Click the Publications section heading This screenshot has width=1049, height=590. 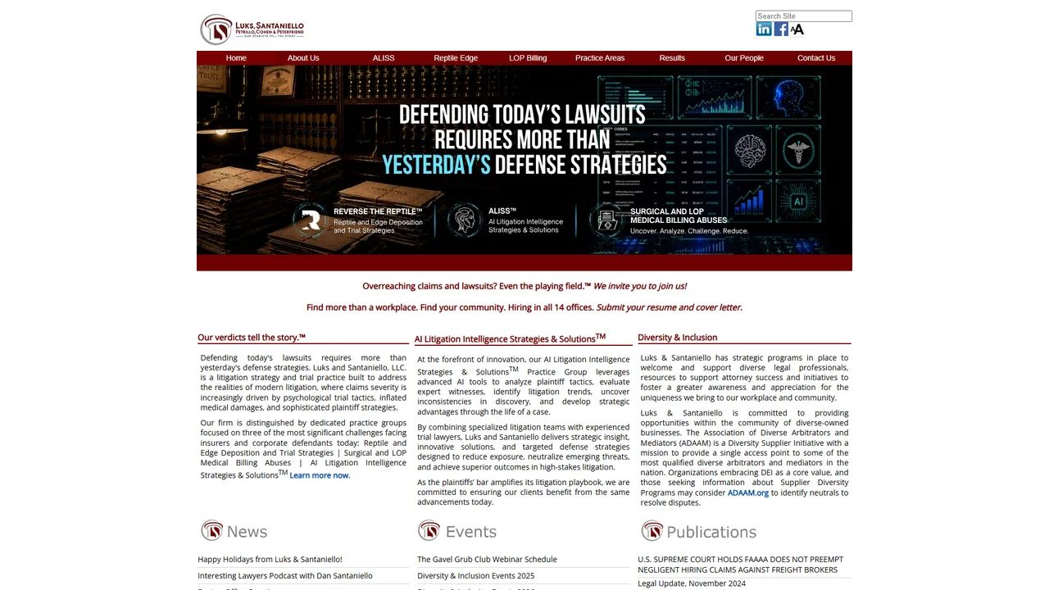711,532
